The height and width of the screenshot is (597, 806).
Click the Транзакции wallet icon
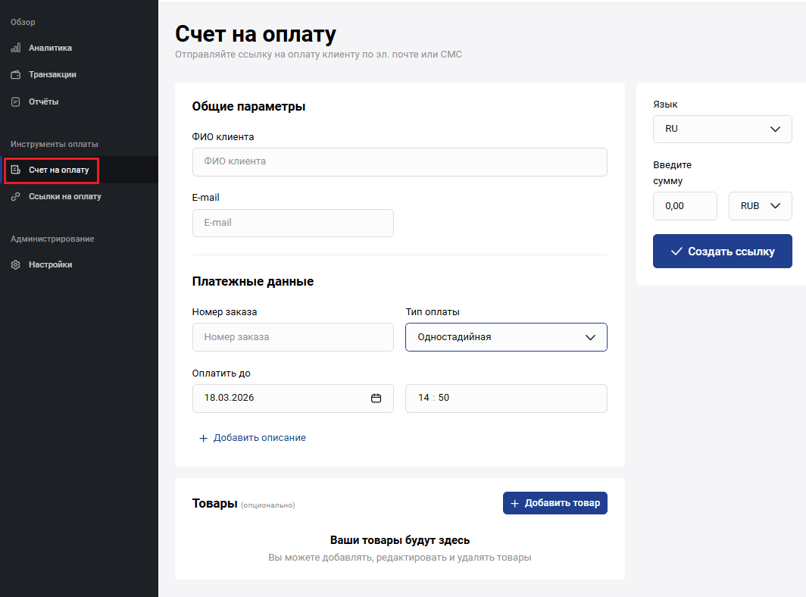click(x=15, y=75)
